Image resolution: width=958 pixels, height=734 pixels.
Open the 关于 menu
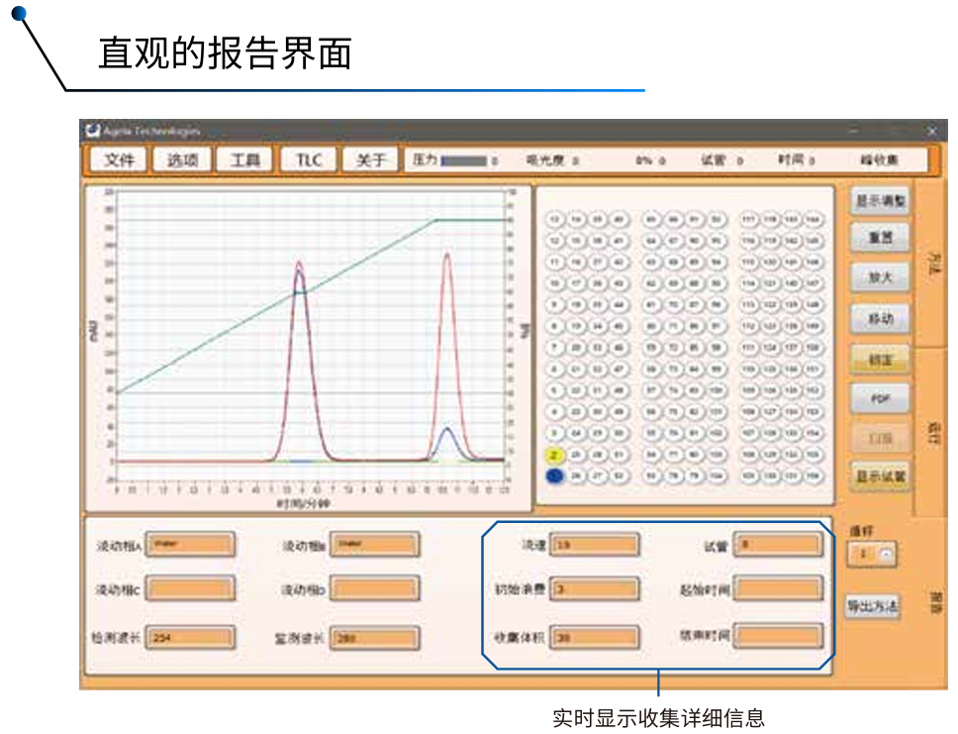(x=370, y=160)
